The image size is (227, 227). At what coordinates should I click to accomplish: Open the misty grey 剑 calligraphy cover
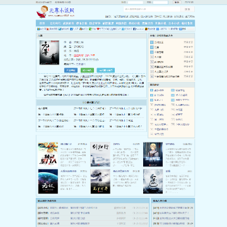[x=100, y=154]
